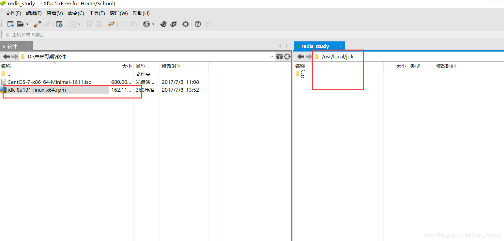Expand the dropdown beside the play icon
Image resolution: width=504 pixels, height=241 pixels.
click(x=79, y=24)
